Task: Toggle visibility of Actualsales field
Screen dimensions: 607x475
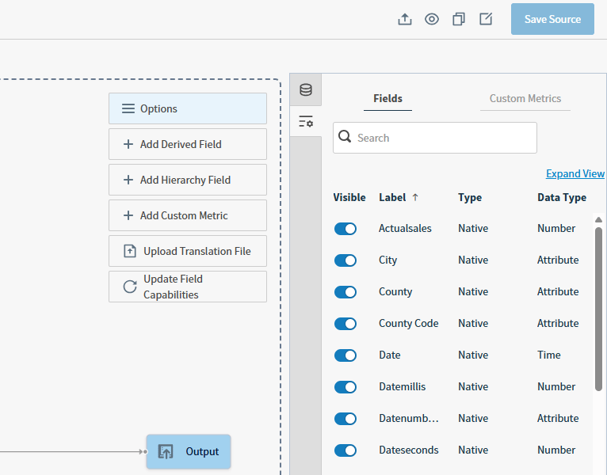Action: (x=345, y=229)
